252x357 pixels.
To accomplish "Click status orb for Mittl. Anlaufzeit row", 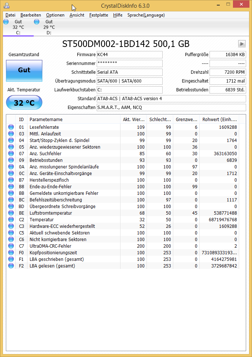I will click(x=11, y=134).
